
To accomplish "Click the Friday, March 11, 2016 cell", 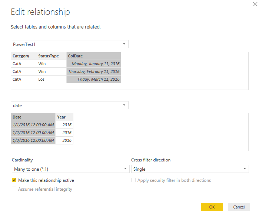I will 94,79.
